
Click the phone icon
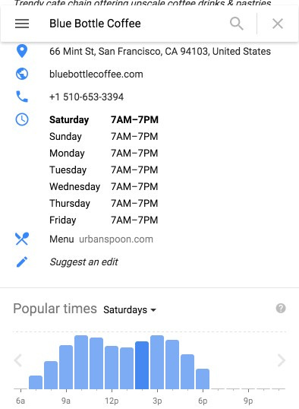pyautogui.click(x=22, y=97)
